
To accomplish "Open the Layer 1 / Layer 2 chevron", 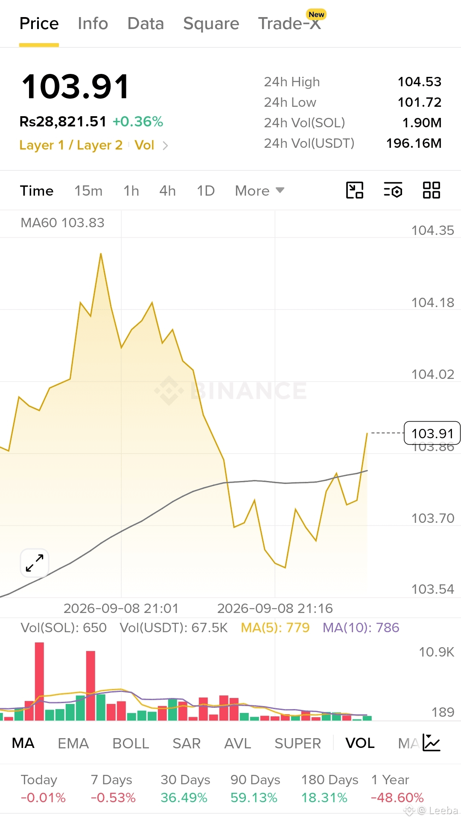I will pyautogui.click(x=165, y=146).
